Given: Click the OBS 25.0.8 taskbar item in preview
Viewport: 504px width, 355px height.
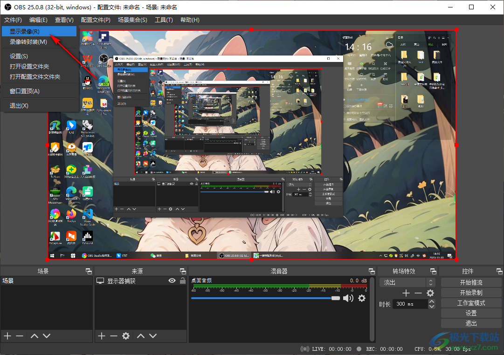Looking at the screenshot, I should click(234, 256).
